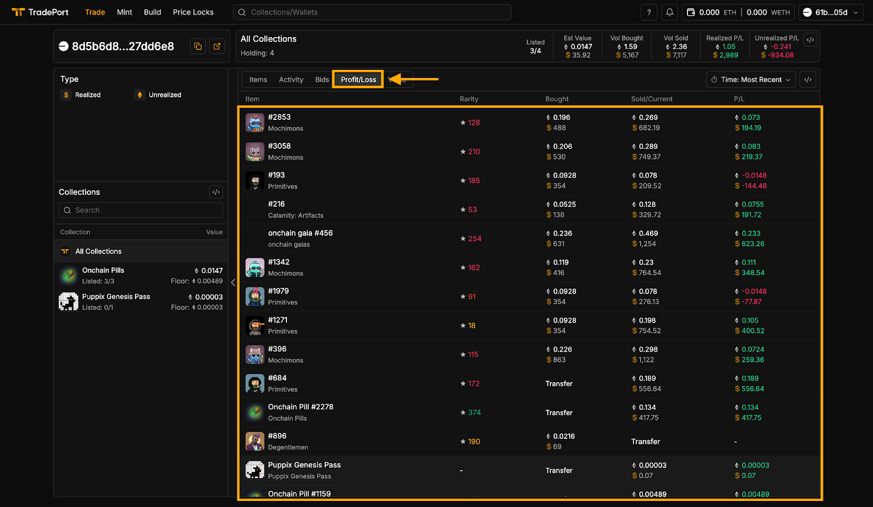Toggle the Realized type filter

click(81, 95)
